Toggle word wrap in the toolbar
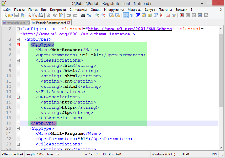This screenshot has height=158, width=225. click(126, 15)
